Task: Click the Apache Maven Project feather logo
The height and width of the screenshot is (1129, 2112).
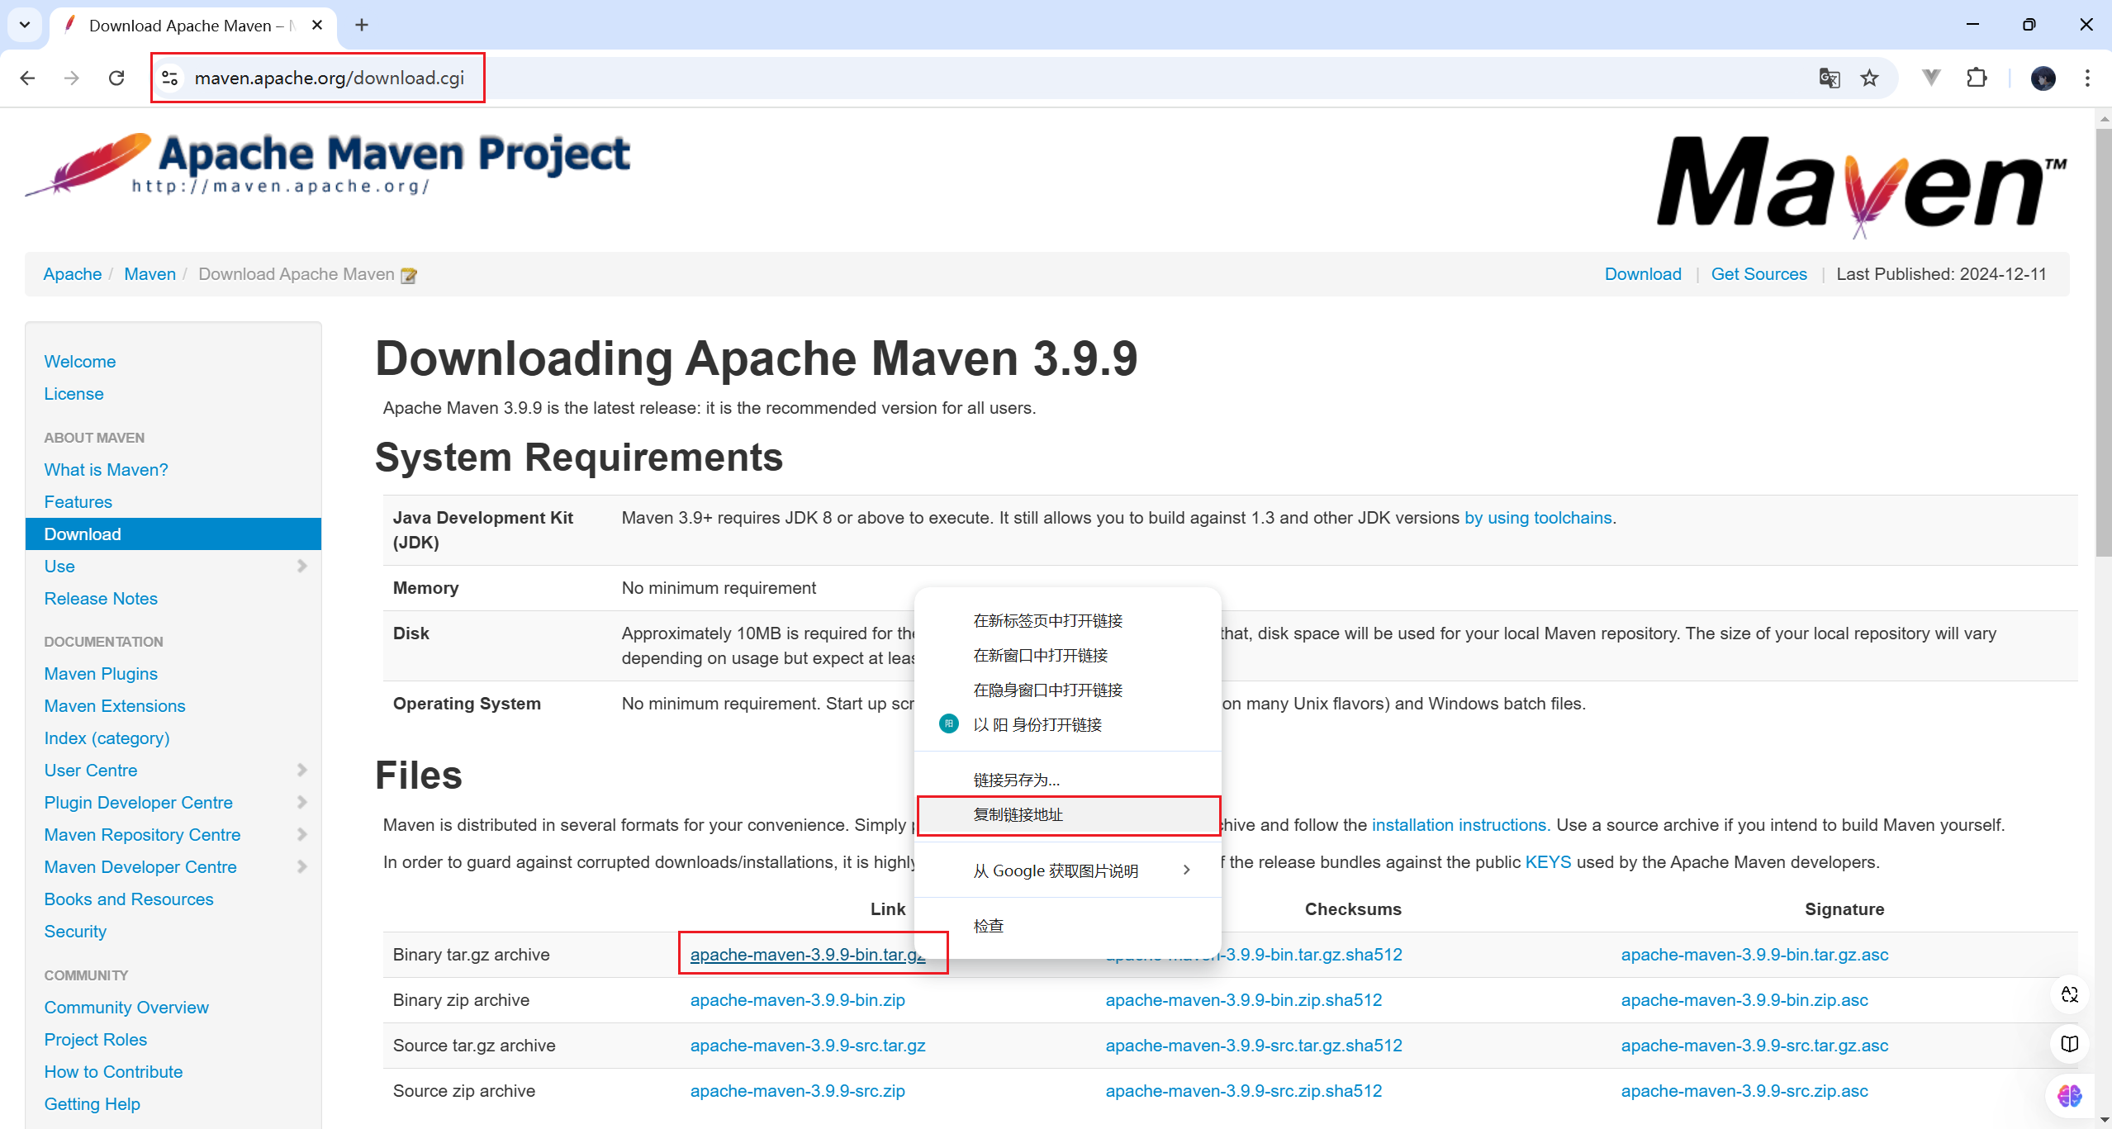Action: (327, 164)
